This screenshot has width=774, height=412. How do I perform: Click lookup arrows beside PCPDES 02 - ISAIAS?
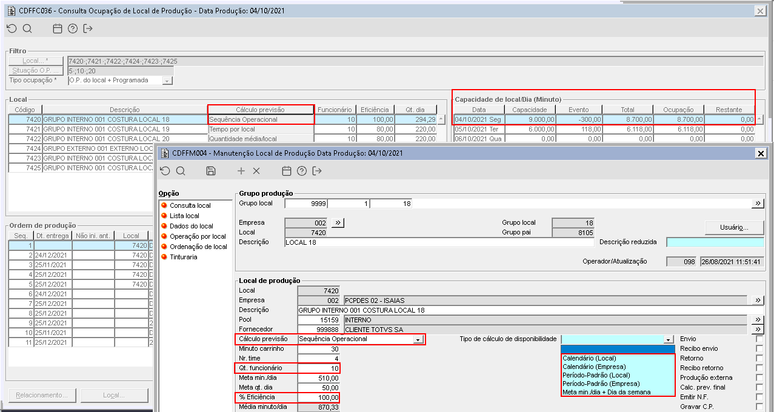758,300
